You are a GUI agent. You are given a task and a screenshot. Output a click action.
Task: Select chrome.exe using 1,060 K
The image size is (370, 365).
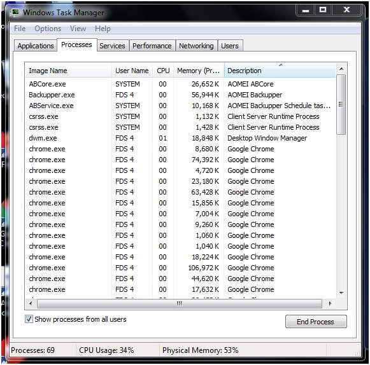[180, 235]
